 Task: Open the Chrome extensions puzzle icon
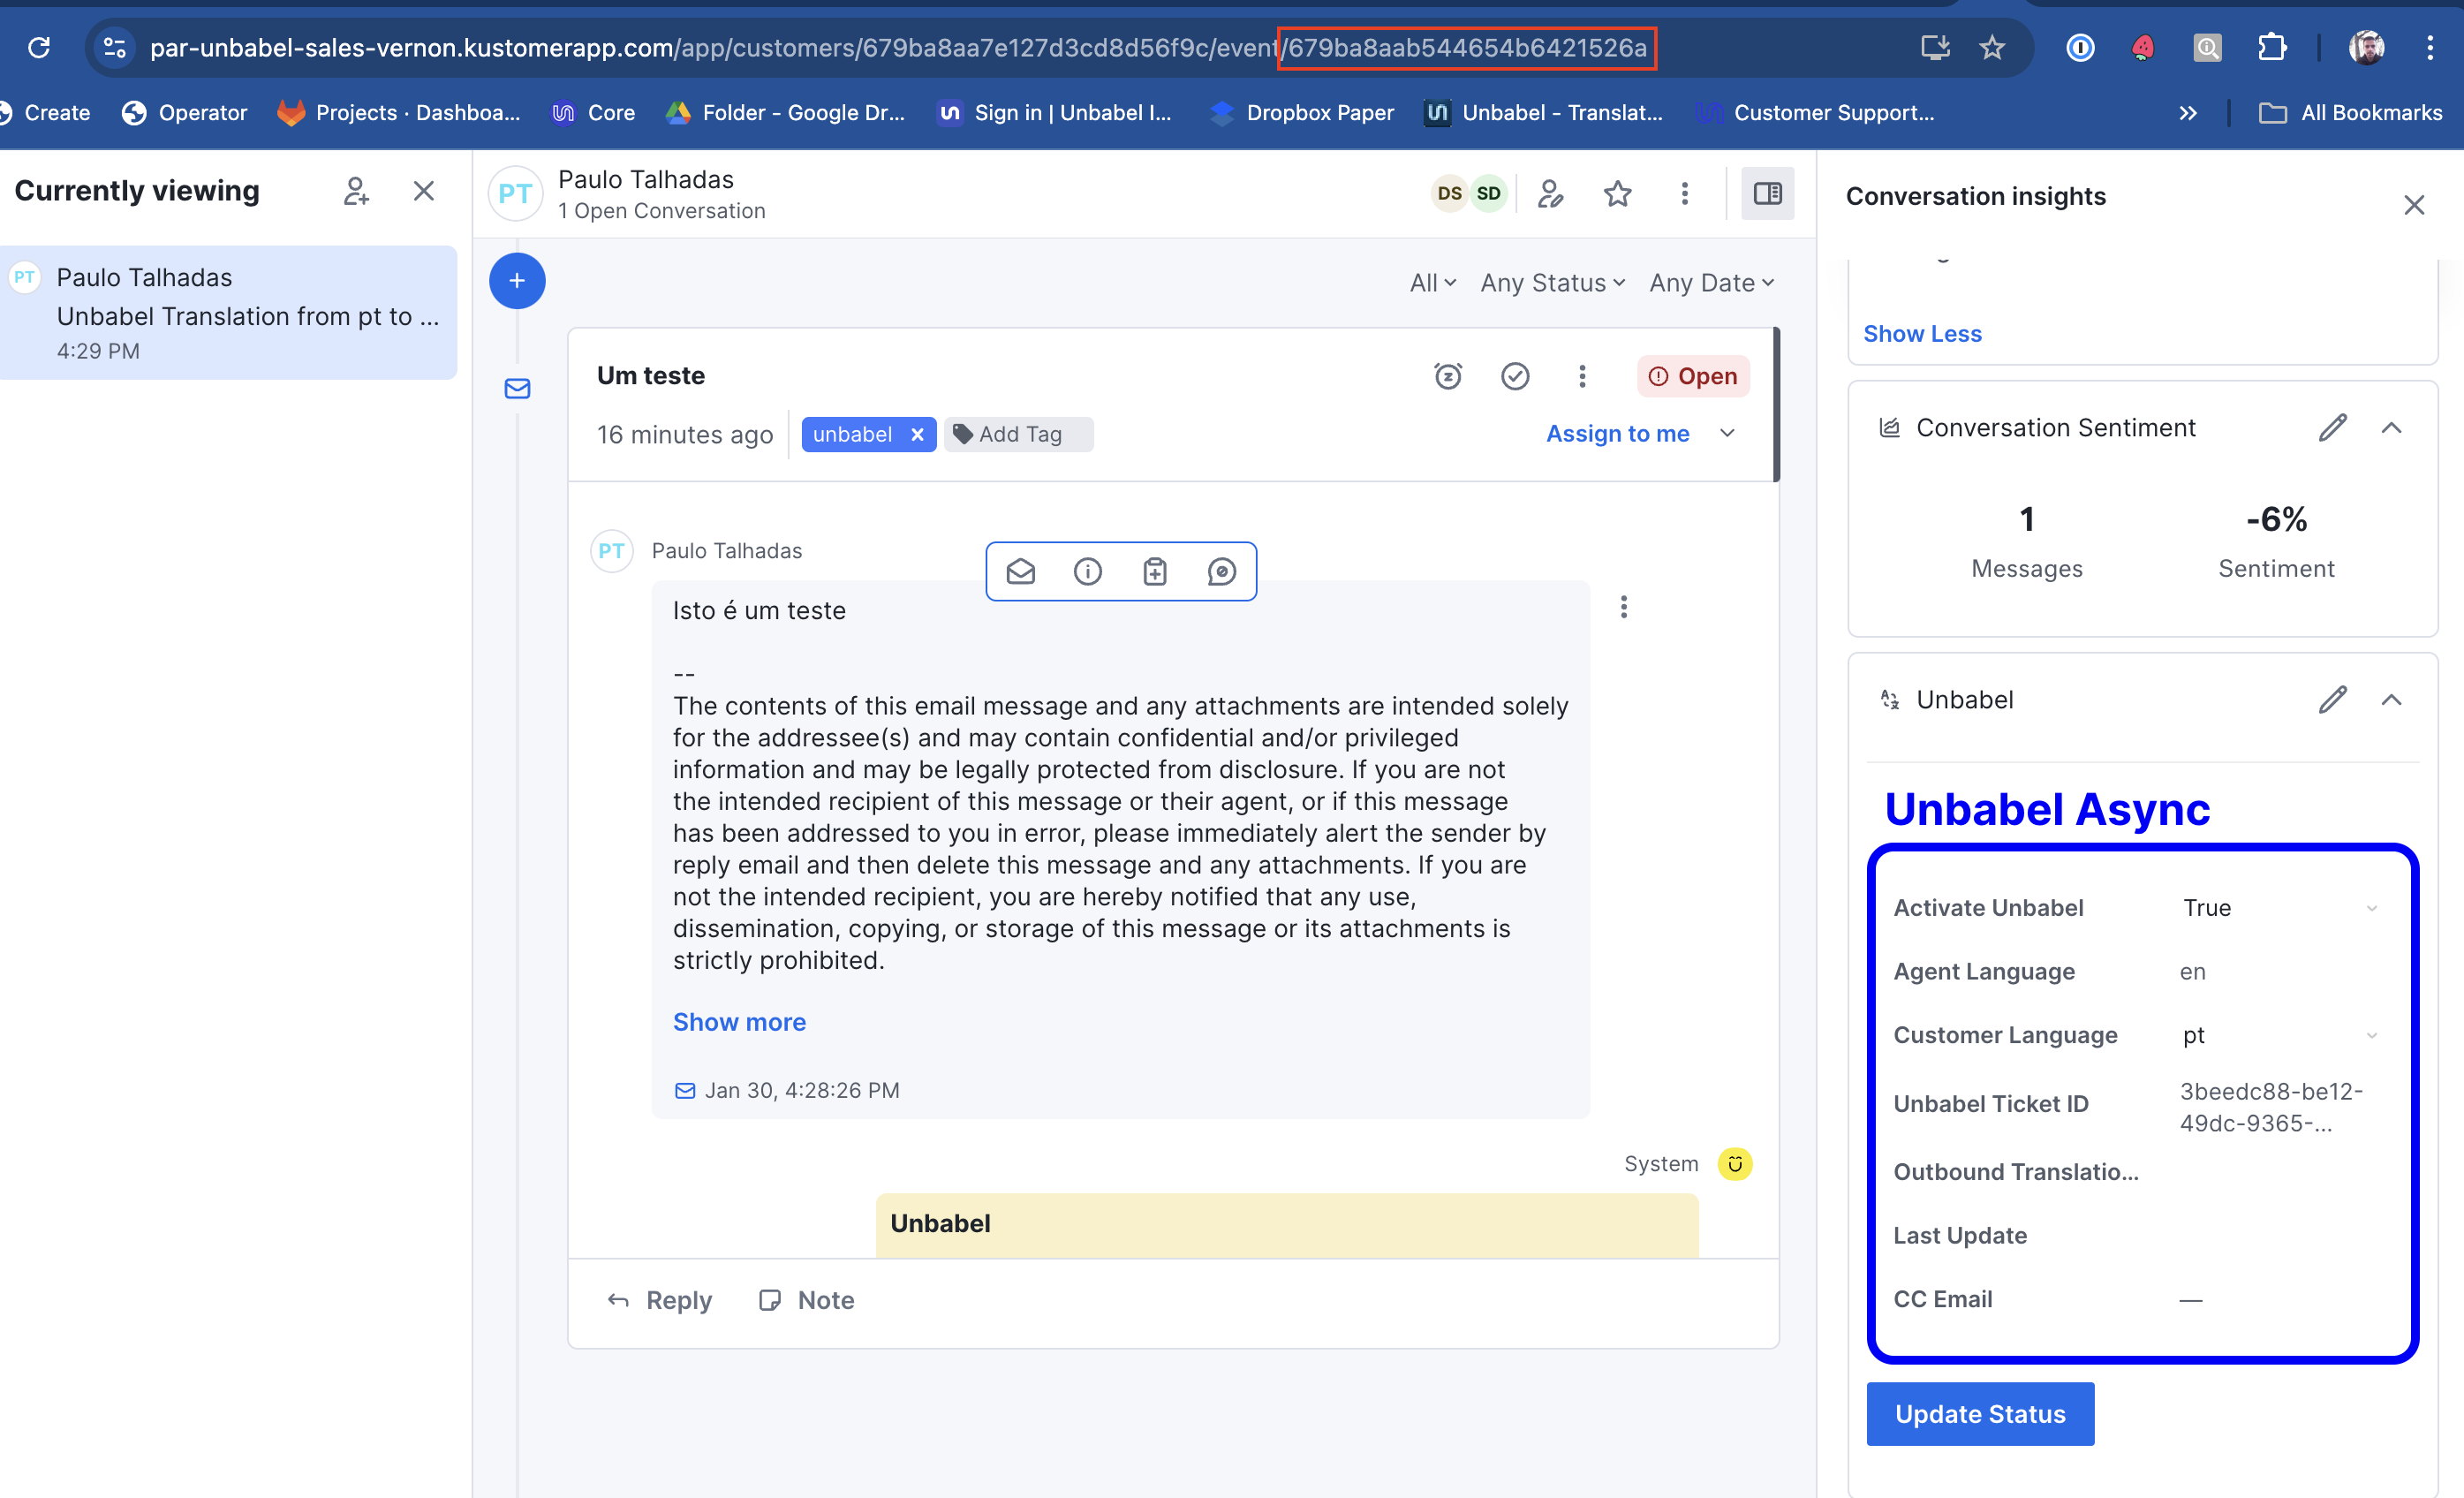[x=2272, y=47]
